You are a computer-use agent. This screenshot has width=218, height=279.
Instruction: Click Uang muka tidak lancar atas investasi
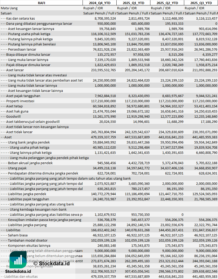pos(37,75)
